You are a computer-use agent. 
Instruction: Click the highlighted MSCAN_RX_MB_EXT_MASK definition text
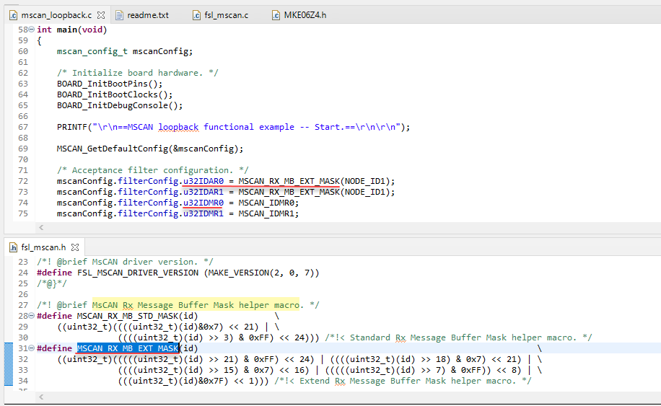[x=128, y=348]
